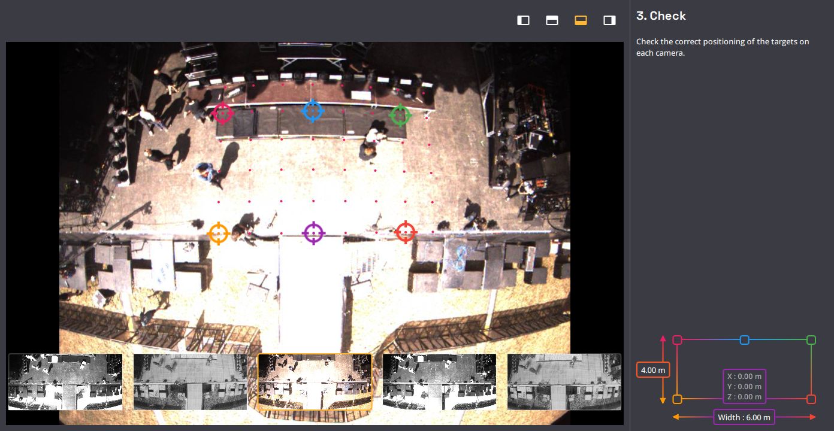Click the X Y Z coordinates box
The height and width of the screenshot is (431, 834).
pos(744,386)
